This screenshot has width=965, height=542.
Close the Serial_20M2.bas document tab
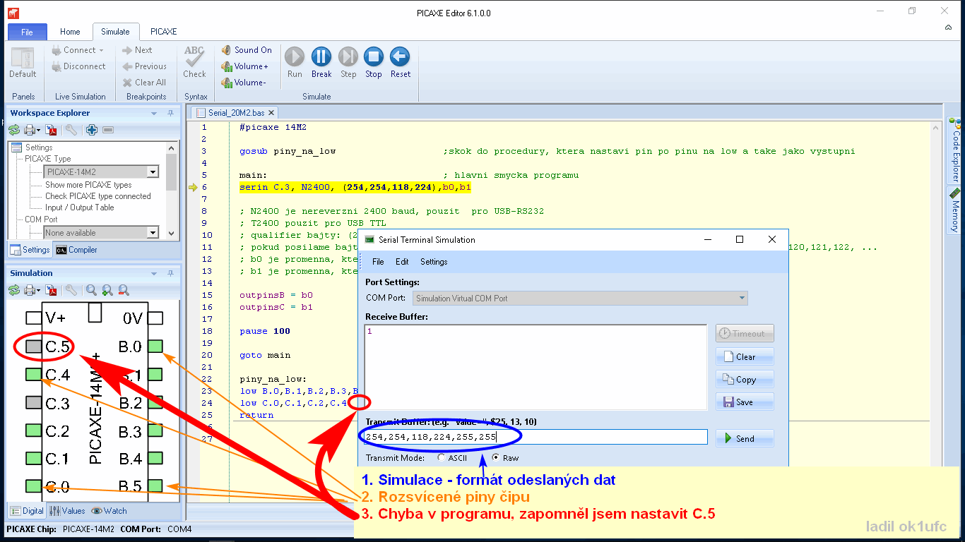pyautogui.click(x=271, y=113)
